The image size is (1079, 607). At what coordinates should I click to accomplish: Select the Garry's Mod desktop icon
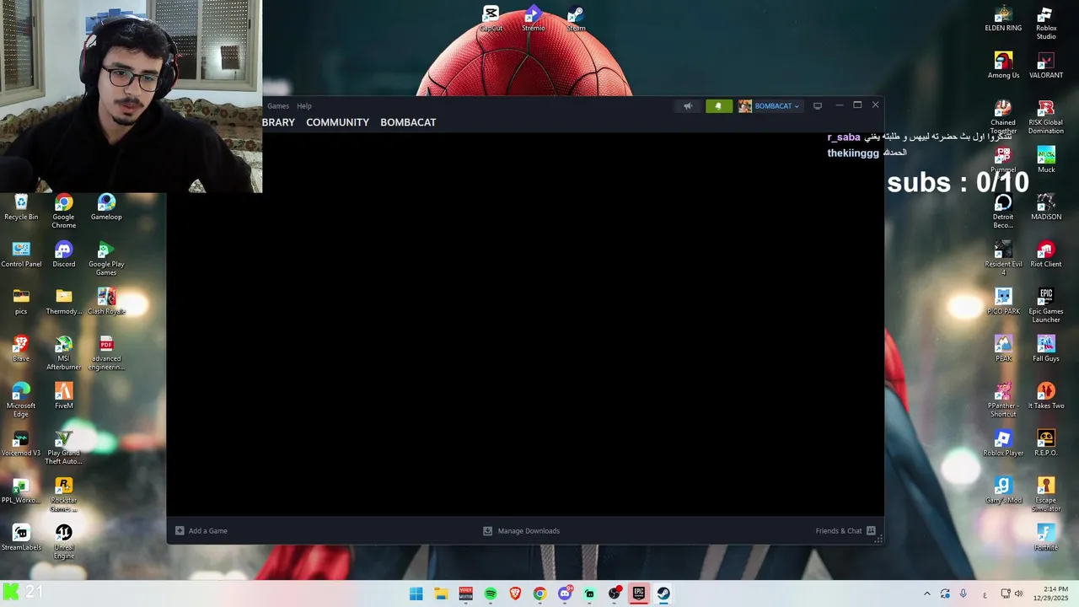[1003, 491]
